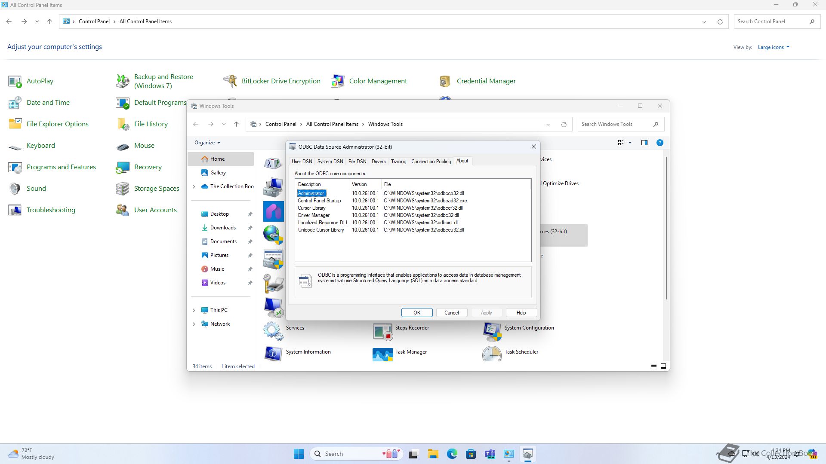The height and width of the screenshot is (464, 826).
Task: Click Windows Tools vertical scrollbar
Action: (666, 228)
